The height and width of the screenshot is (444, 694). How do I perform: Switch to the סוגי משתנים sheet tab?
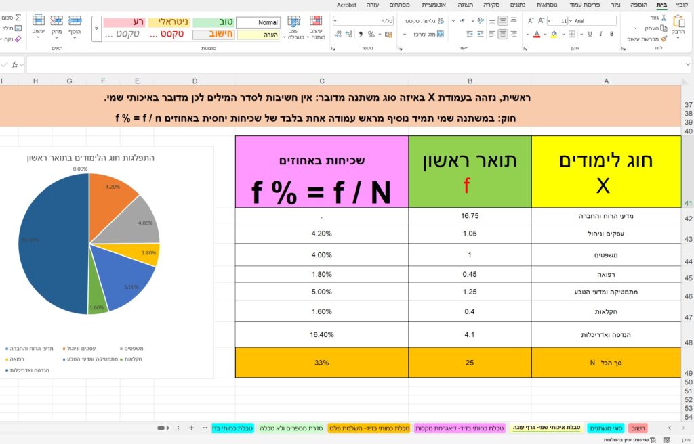click(605, 428)
